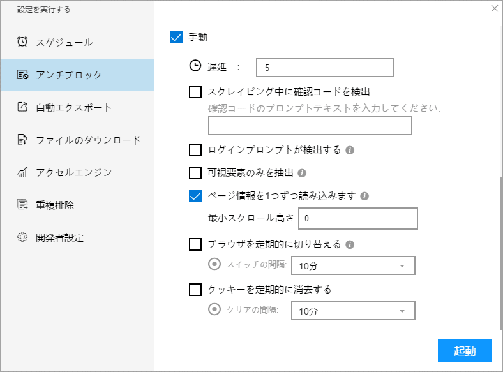Click the 遅延 delay input field

click(324, 67)
